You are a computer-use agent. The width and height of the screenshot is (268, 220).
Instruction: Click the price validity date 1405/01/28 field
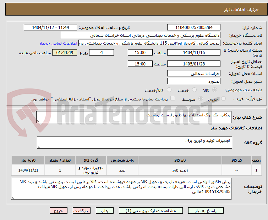point(194,64)
